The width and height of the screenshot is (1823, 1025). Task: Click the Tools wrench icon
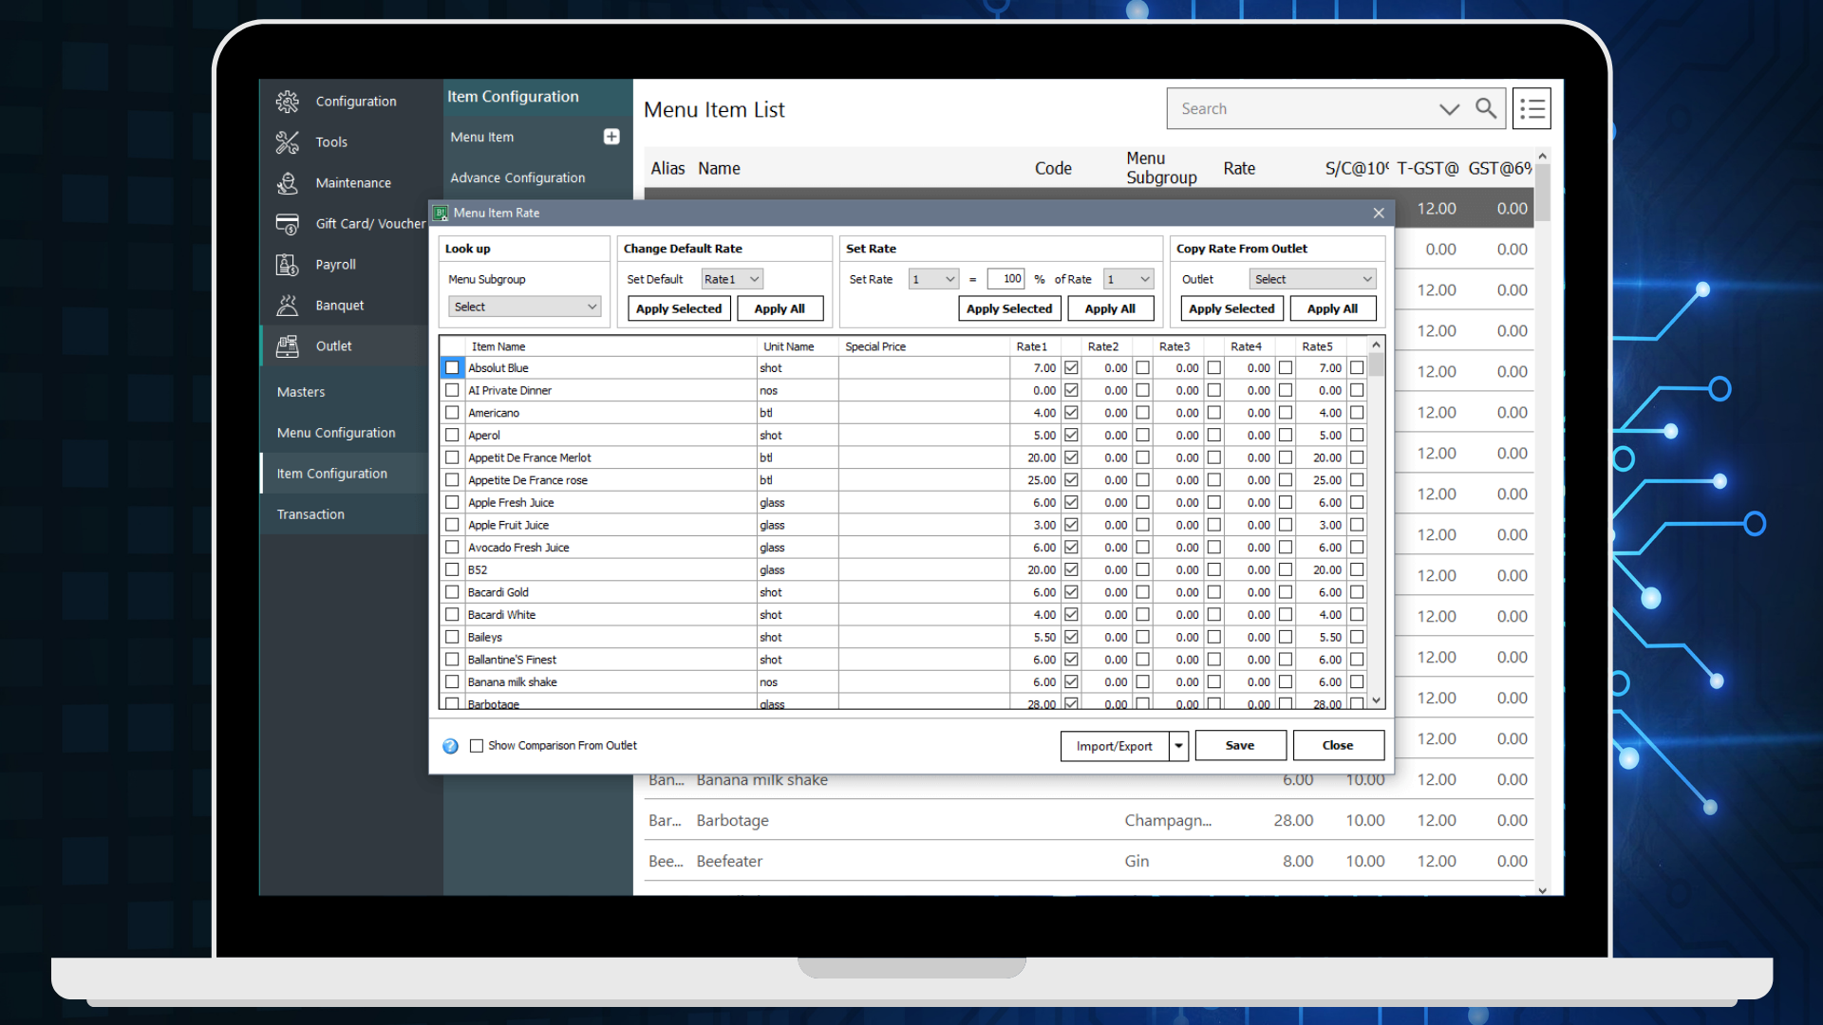288,142
